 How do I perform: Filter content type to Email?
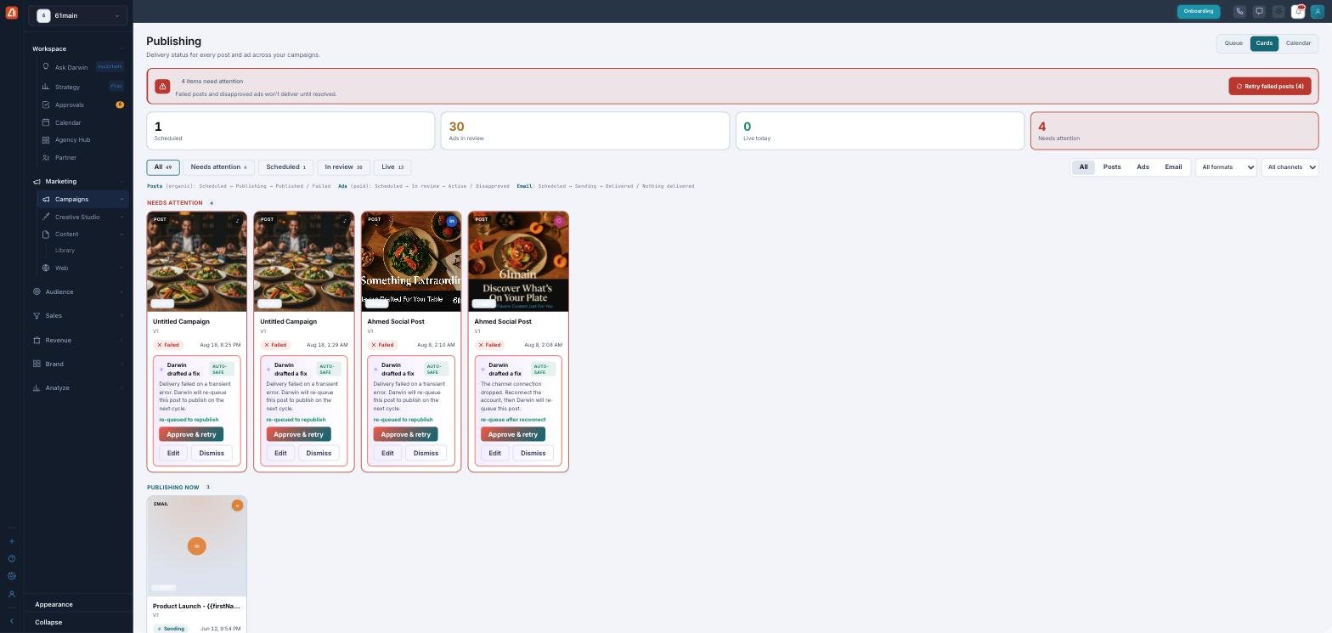pos(1173,167)
